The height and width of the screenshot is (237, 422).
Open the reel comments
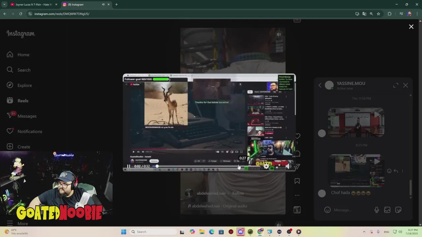(x=297, y=154)
